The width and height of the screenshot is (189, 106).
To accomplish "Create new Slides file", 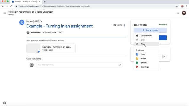I will click(x=146, y=59).
